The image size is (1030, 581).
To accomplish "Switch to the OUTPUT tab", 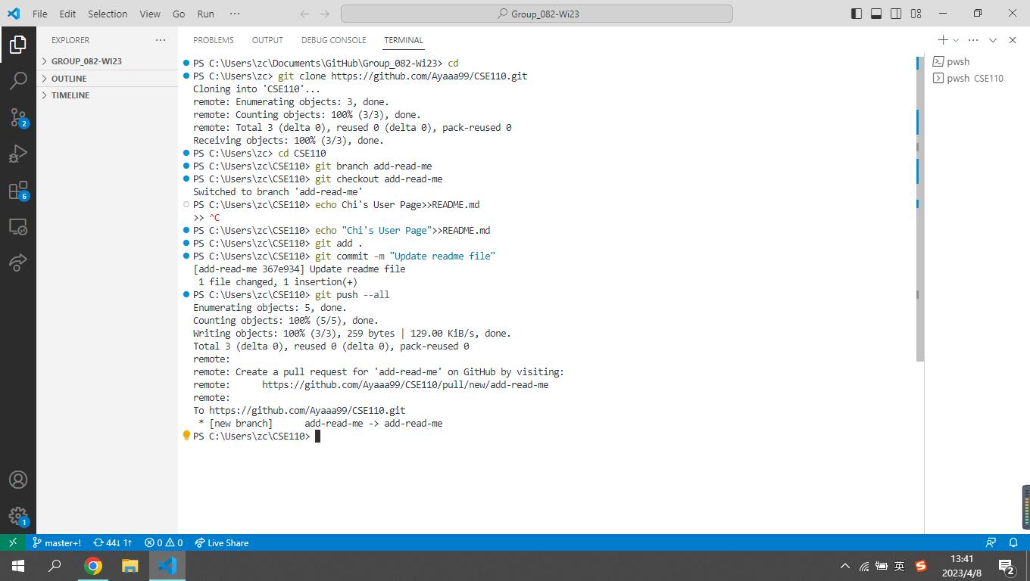I will (267, 40).
